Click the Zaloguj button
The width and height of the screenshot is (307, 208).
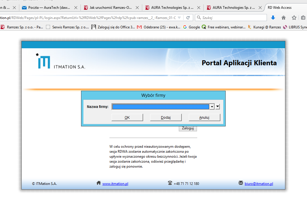coord(188,128)
